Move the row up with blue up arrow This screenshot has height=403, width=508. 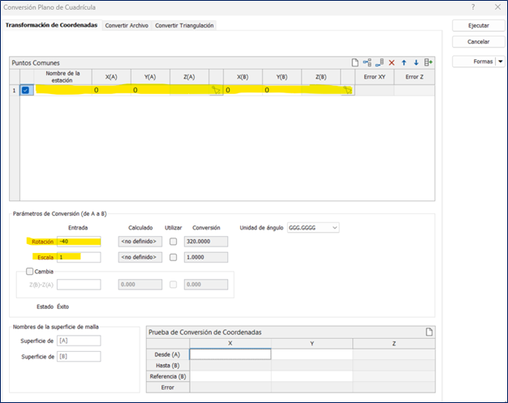pos(404,62)
